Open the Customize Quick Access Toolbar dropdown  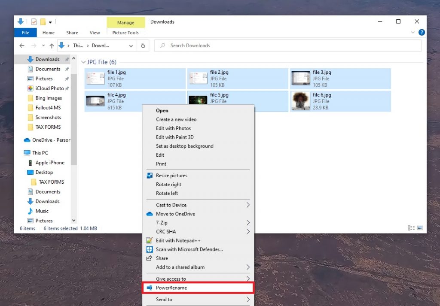50,22
